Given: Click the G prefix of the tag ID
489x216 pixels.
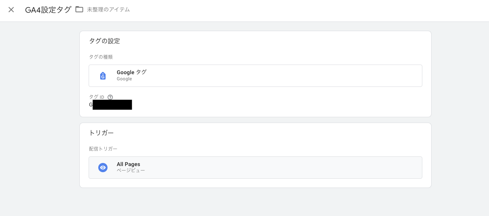Looking at the screenshot, I should pos(91,105).
